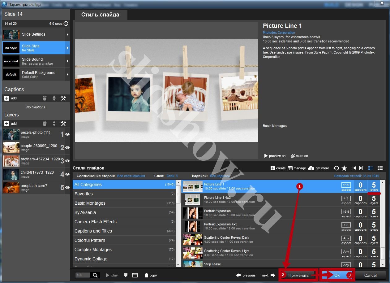390x283 pixels.
Task: Open the Layers tools wrench icon
Action: 63,124
